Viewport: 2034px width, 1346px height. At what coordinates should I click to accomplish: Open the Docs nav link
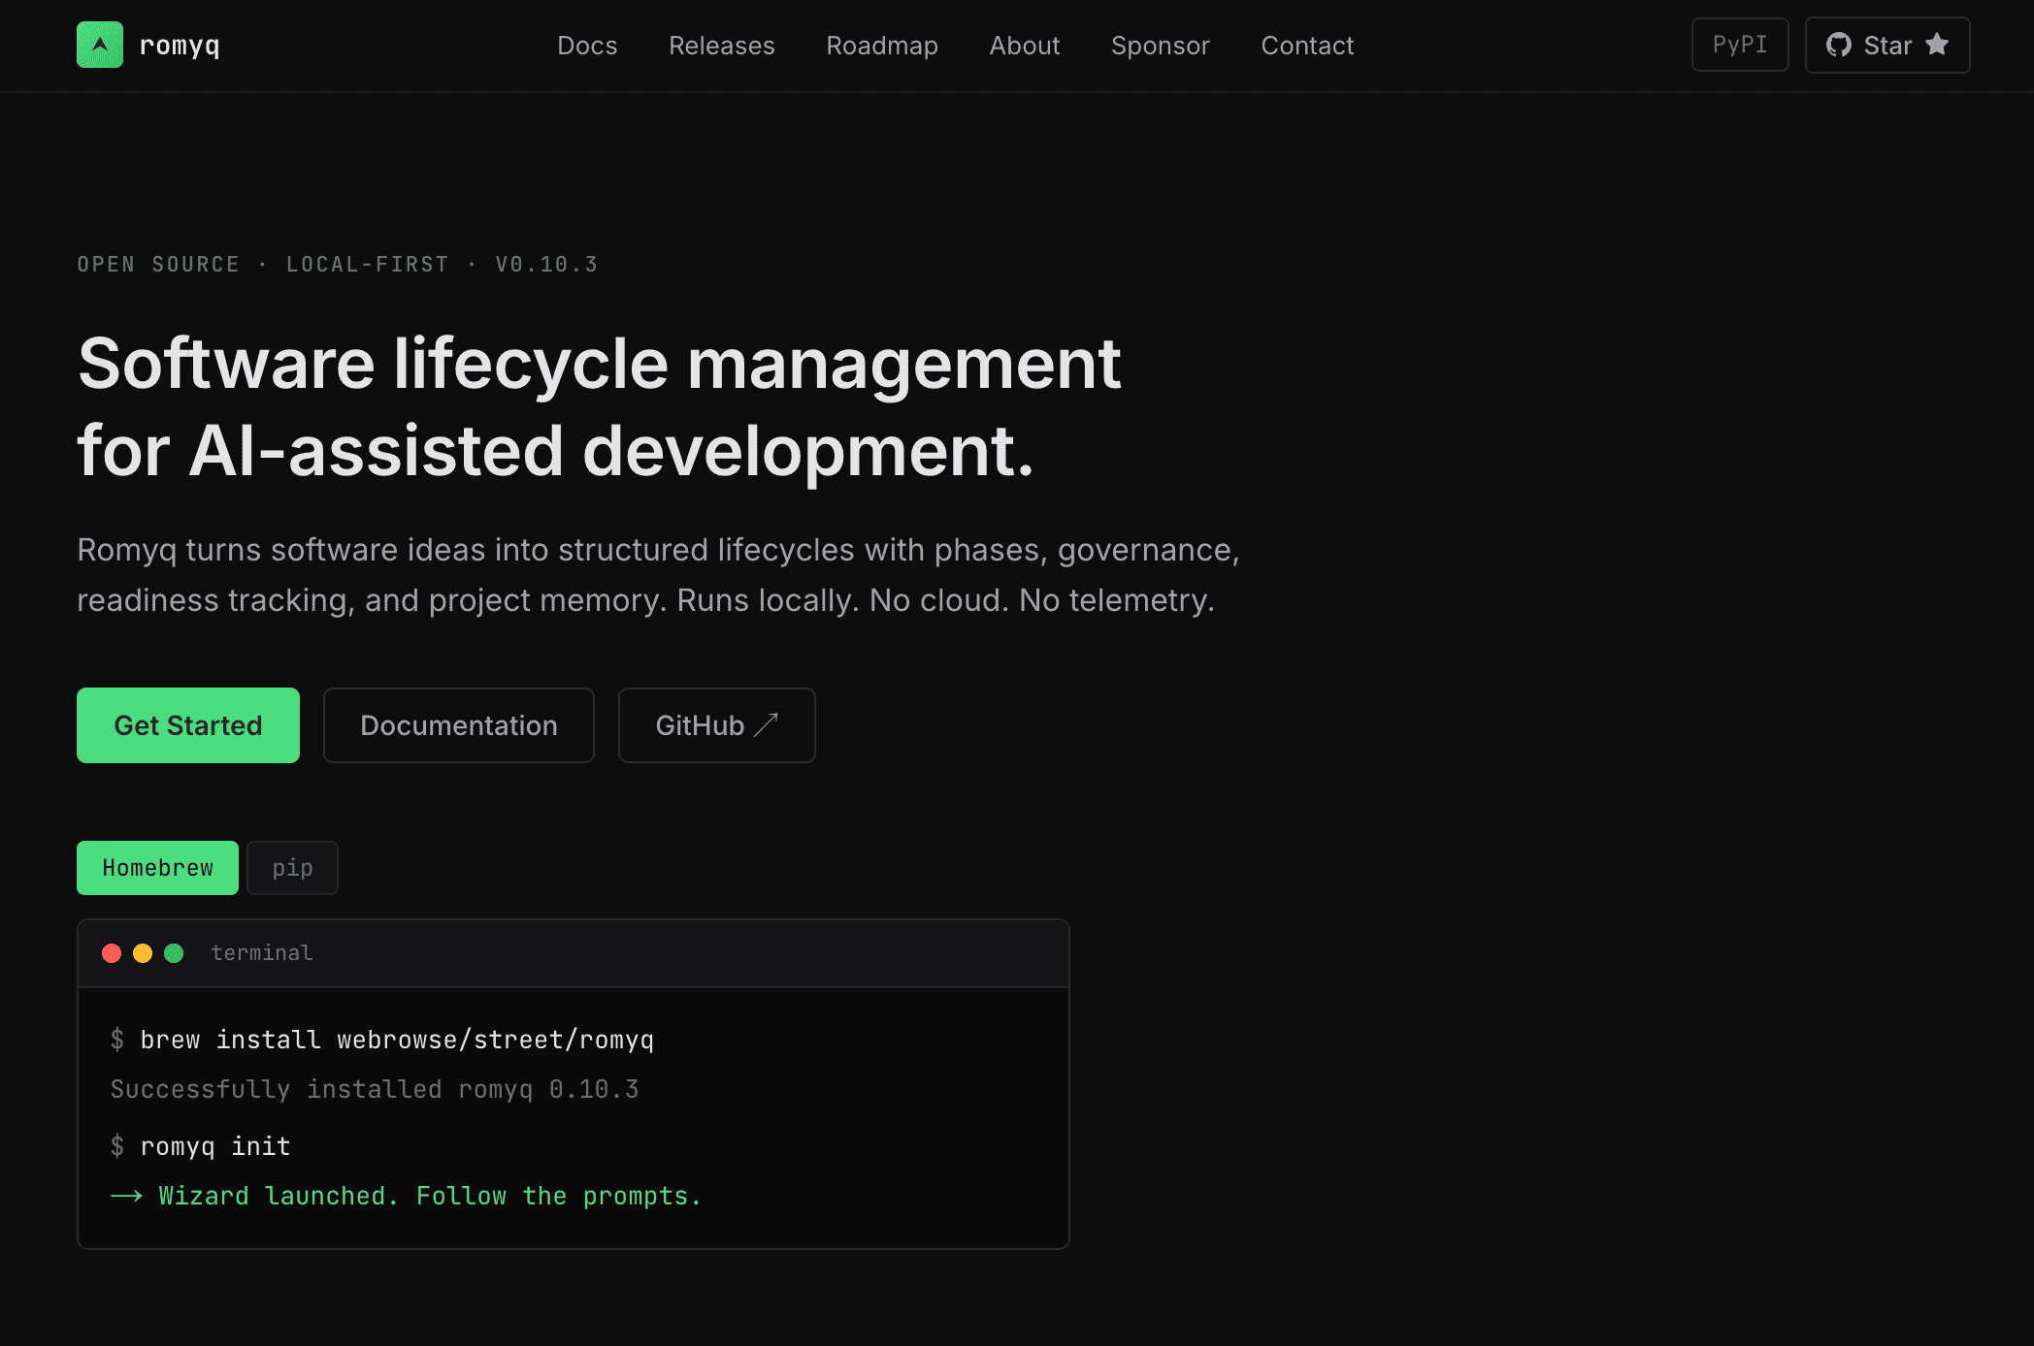pos(587,46)
